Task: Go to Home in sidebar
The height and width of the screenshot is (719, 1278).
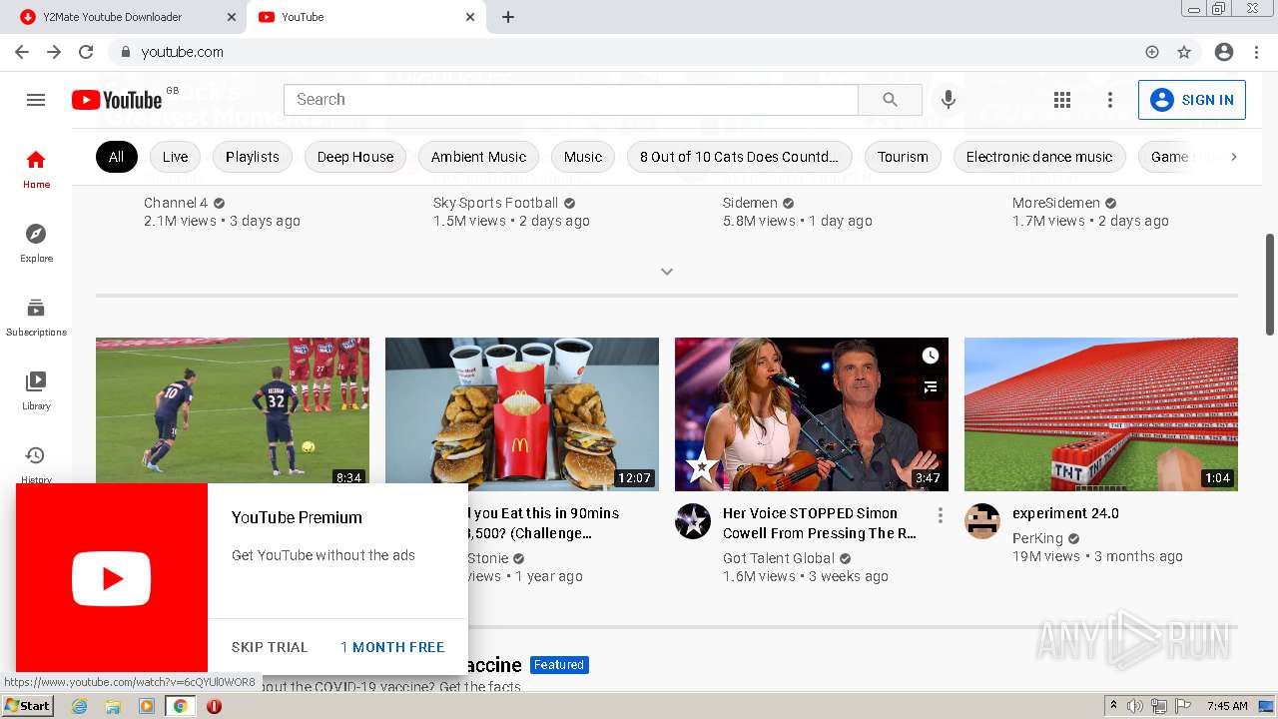Action: 36,169
